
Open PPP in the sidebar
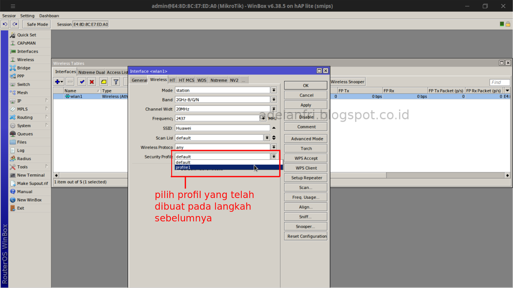tap(21, 76)
